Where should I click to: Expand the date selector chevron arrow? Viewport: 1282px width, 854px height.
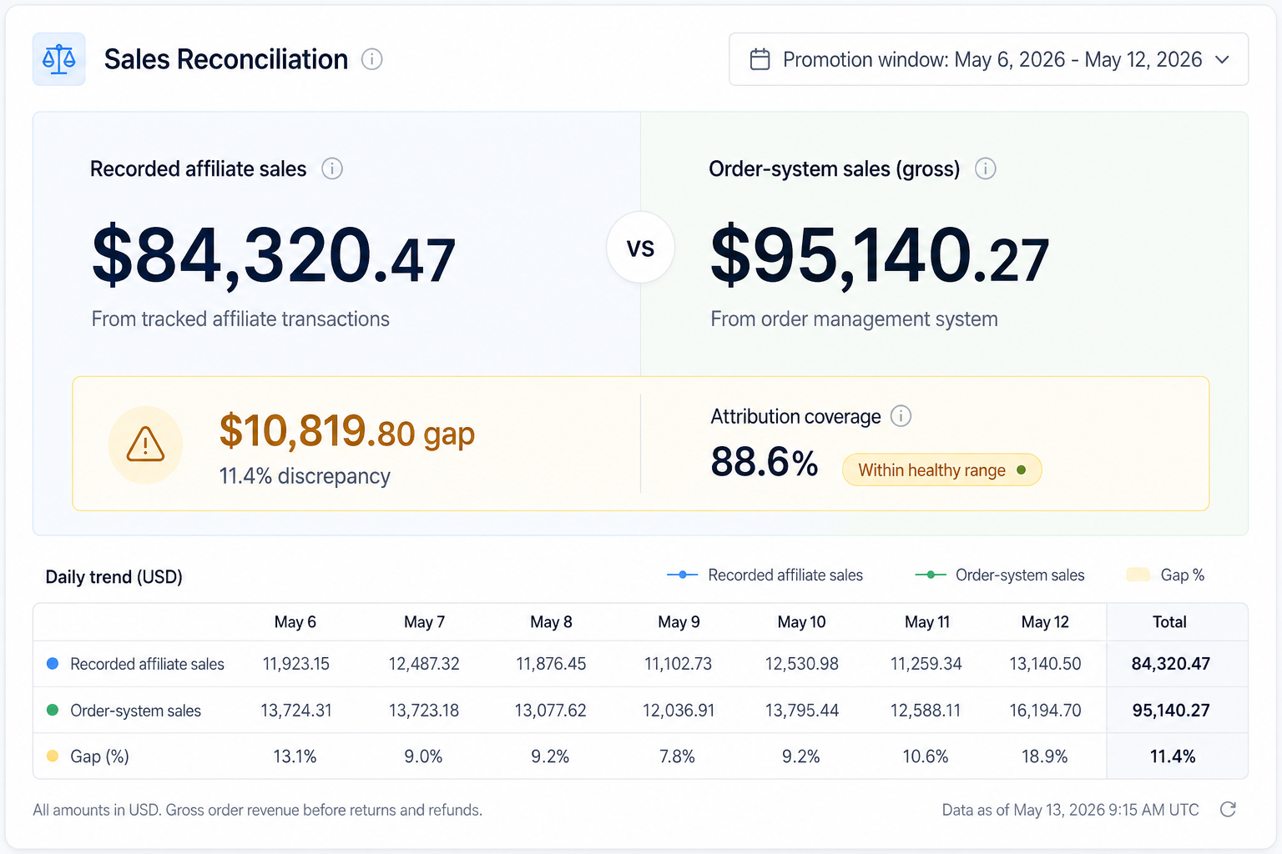pos(1223,59)
